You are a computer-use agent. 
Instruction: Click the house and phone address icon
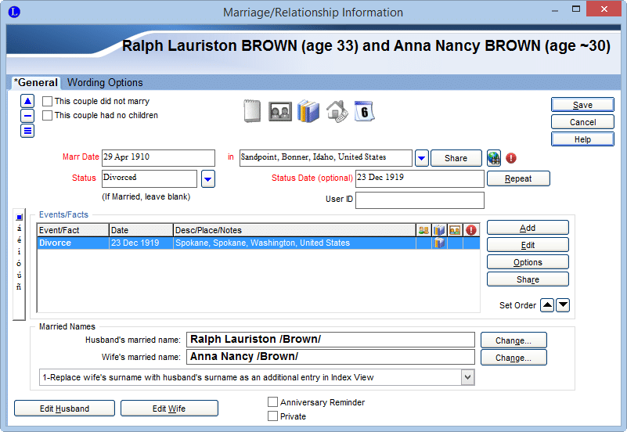pyautogui.click(x=337, y=111)
